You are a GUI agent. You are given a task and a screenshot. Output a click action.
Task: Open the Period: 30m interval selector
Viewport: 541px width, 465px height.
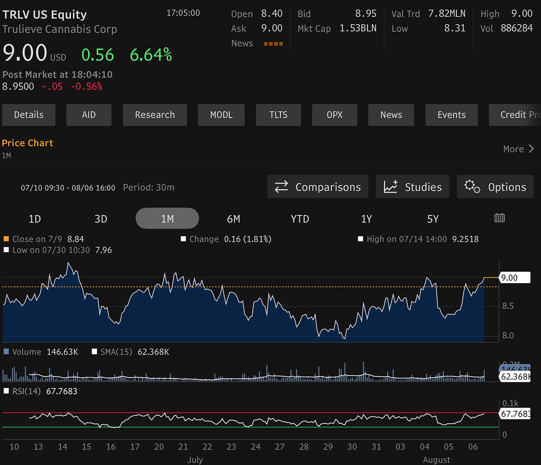[x=149, y=187]
